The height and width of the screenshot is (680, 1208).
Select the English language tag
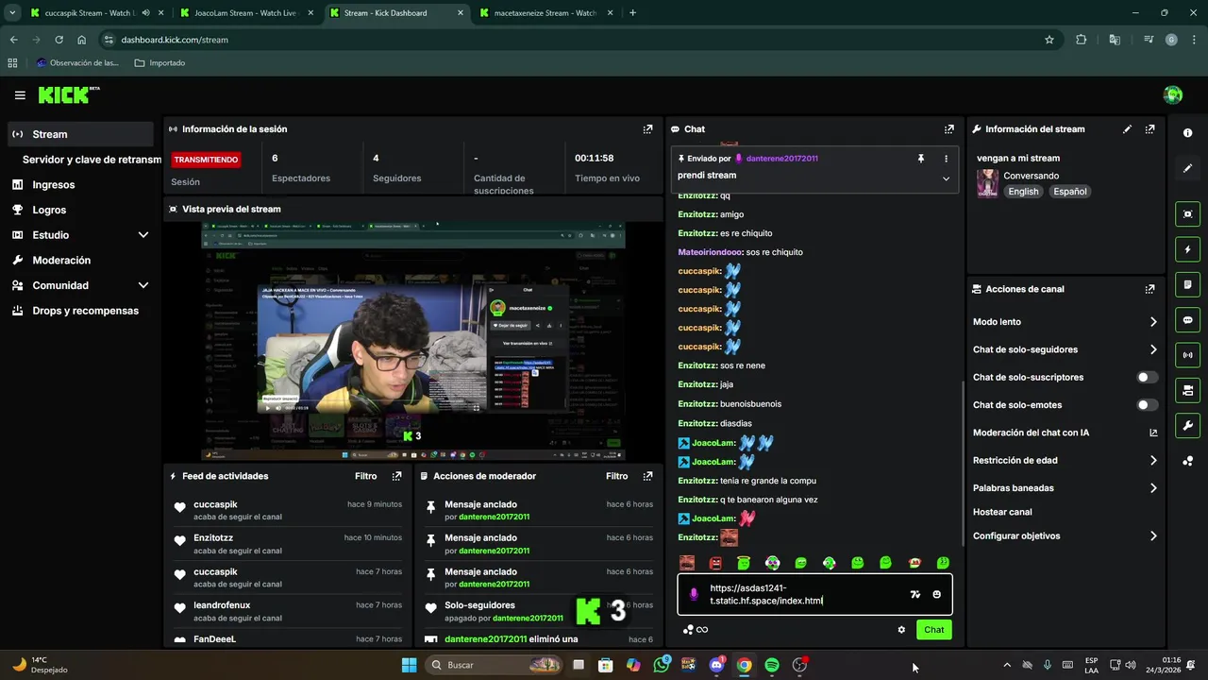coord(1023,192)
